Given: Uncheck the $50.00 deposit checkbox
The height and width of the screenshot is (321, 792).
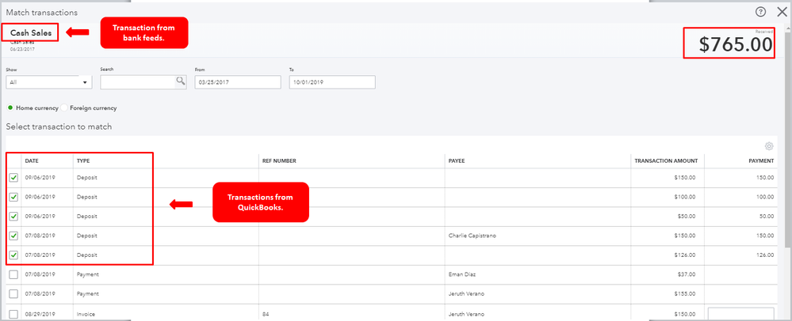Looking at the screenshot, I should point(13,216).
